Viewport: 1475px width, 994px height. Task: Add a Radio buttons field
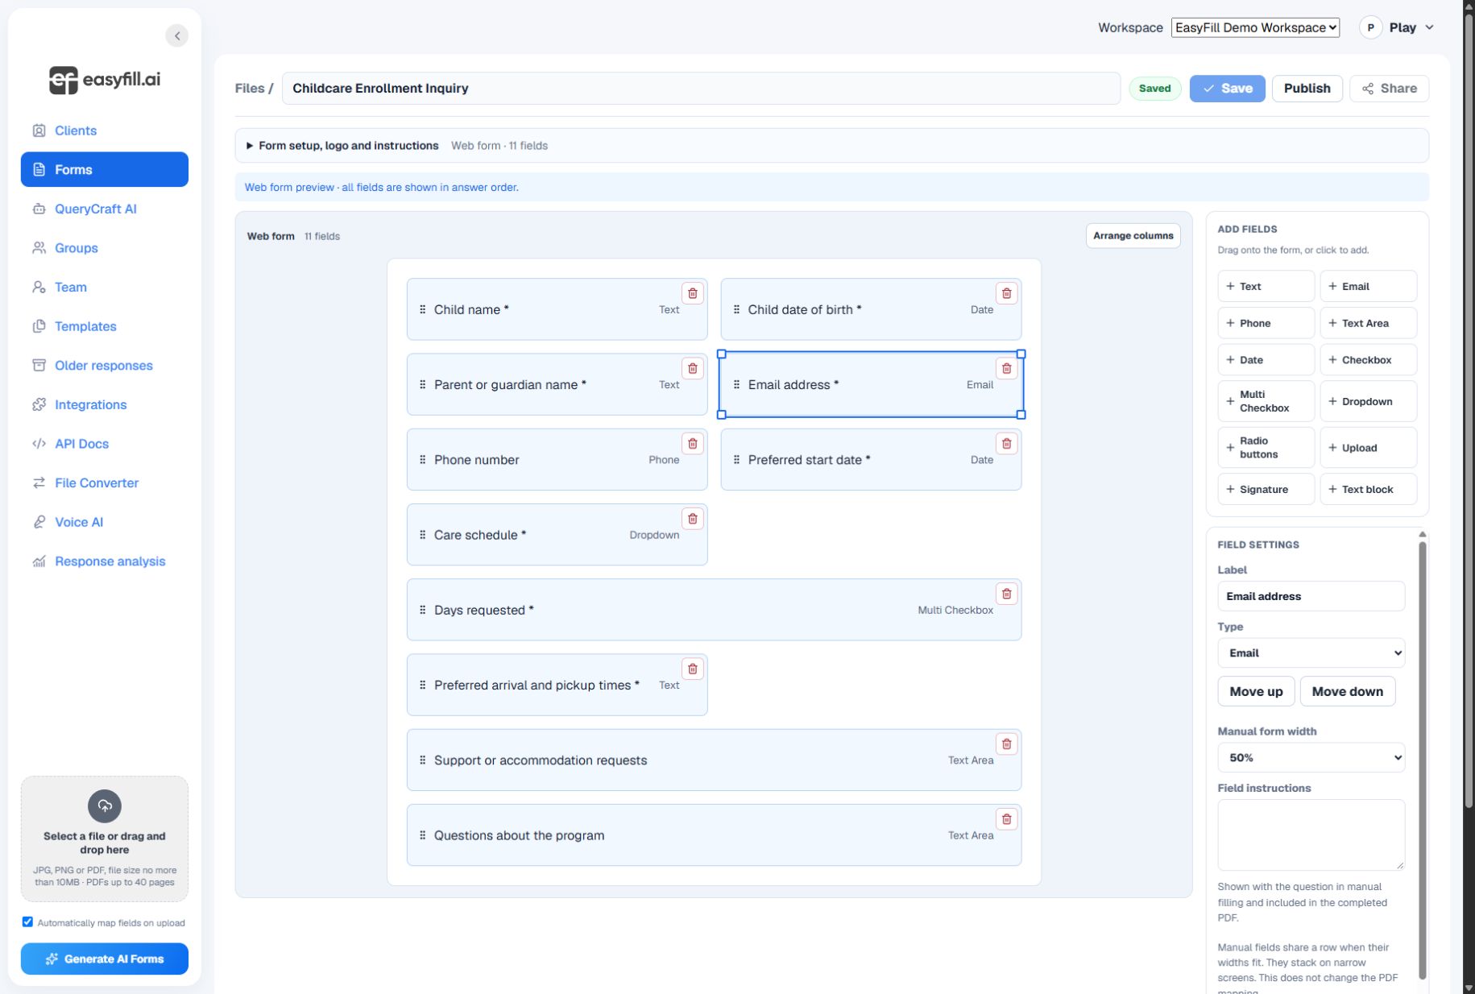point(1266,448)
